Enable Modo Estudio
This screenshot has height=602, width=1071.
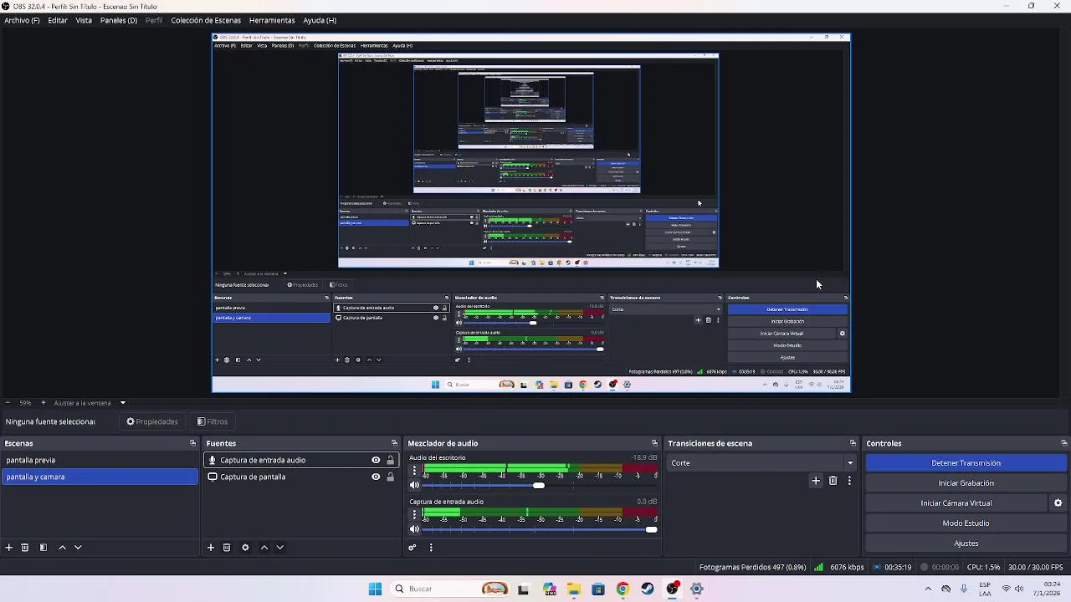(x=966, y=523)
